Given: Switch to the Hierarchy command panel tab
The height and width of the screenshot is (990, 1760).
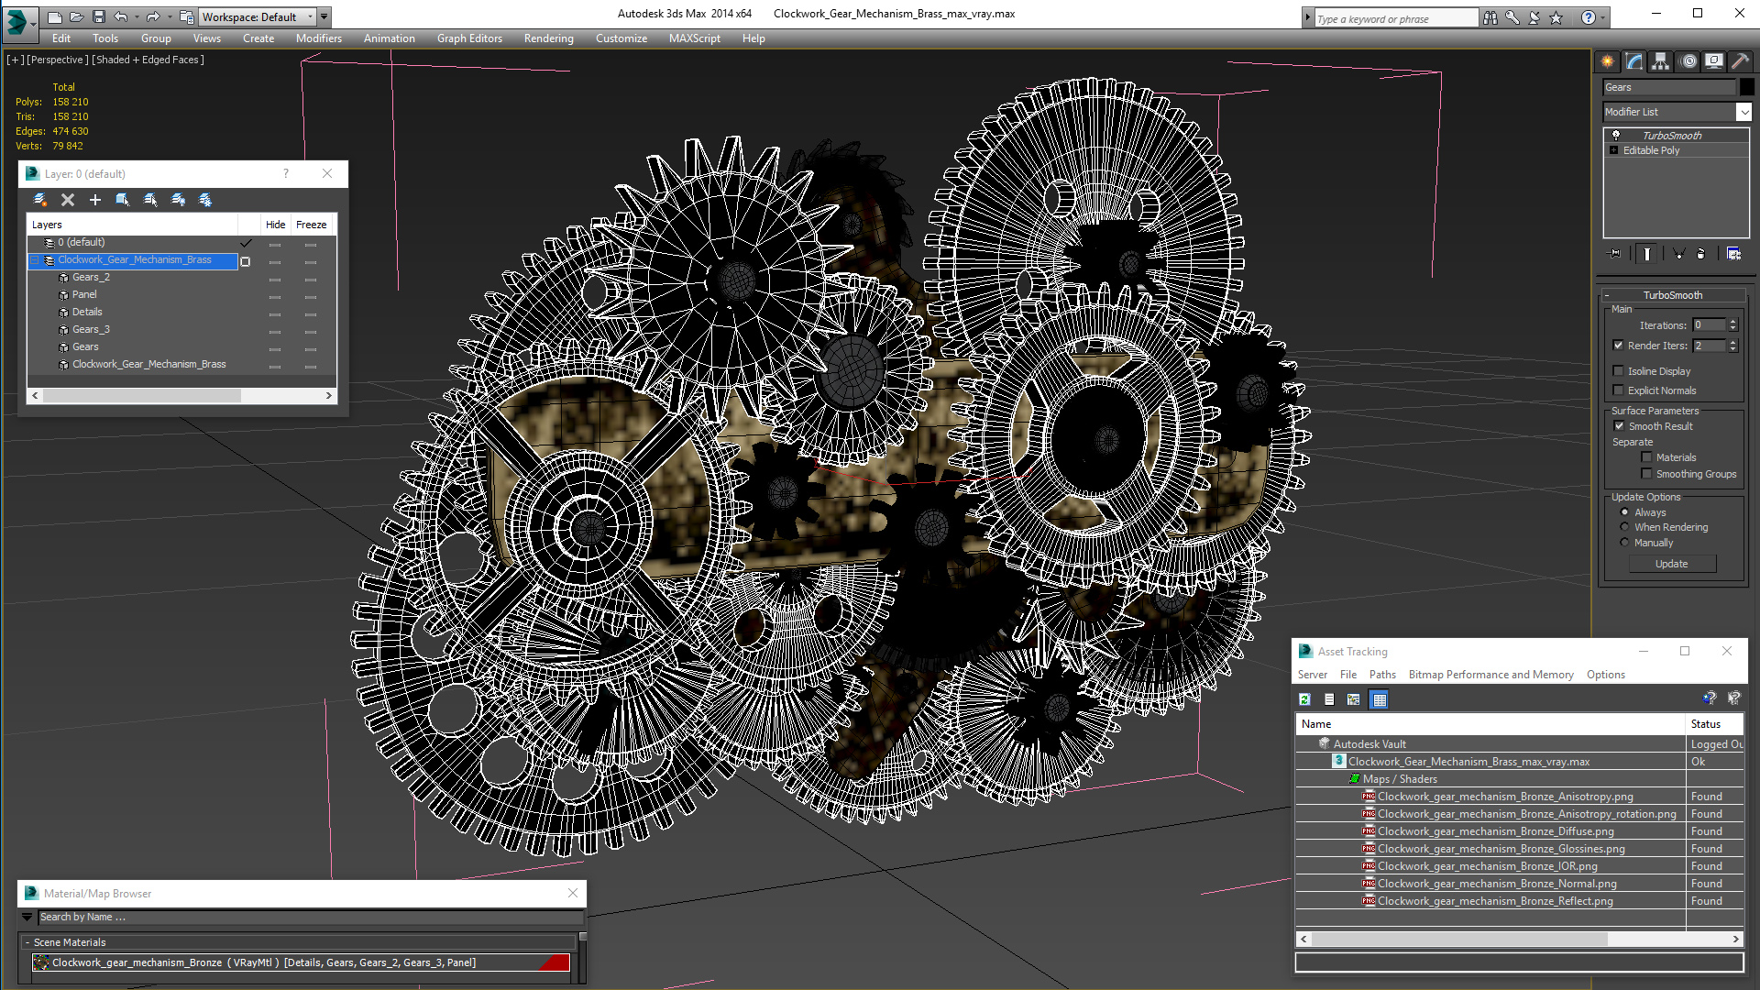Looking at the screenshot, I should (x=1661, y=61).
